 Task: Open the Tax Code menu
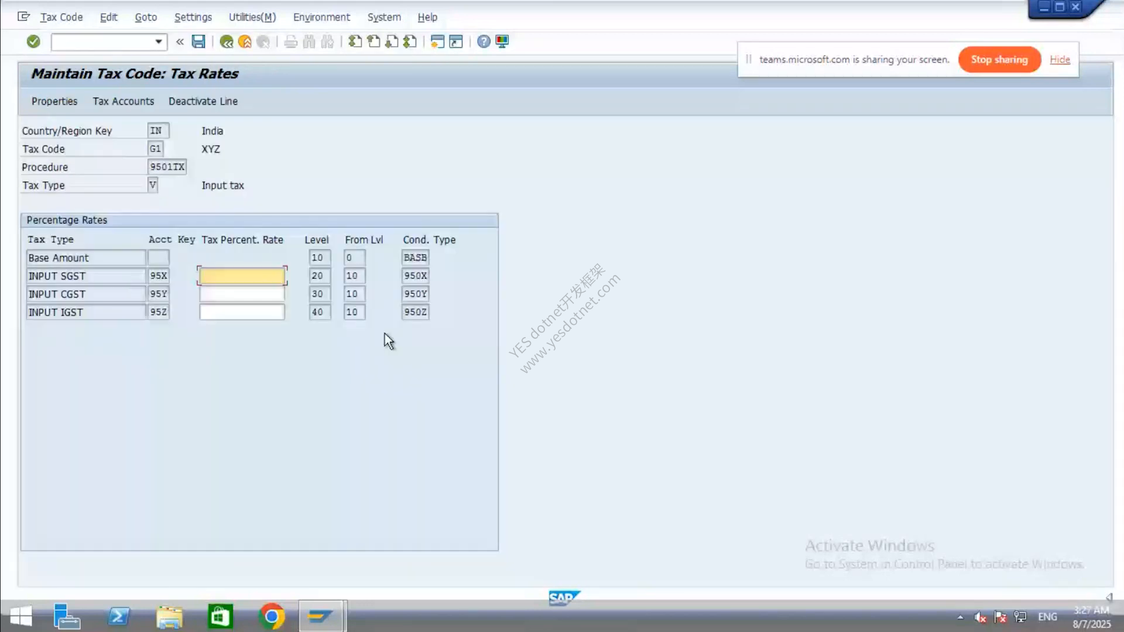(x=61, y=18)
